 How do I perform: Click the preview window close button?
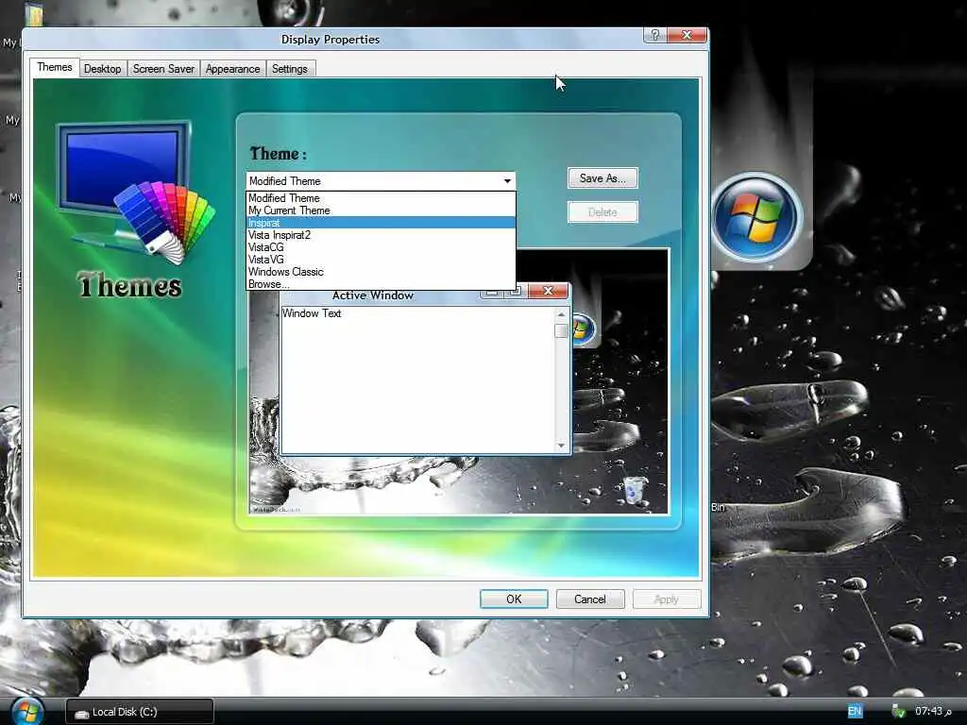point(548,291)
